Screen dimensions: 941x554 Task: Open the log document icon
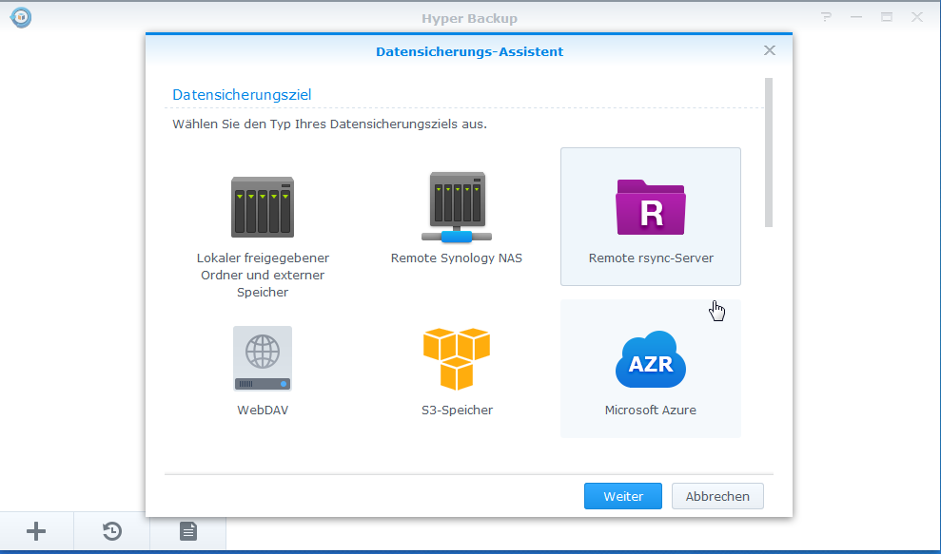tap(187, 531)
